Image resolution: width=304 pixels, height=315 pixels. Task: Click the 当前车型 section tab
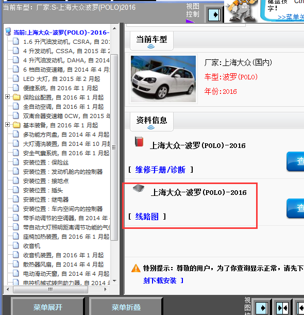151,41
